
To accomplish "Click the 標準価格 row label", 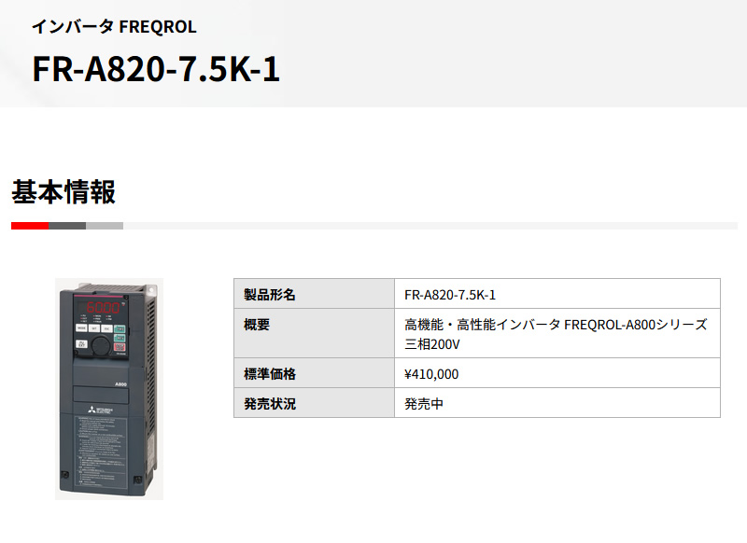I will pos(270,374).
